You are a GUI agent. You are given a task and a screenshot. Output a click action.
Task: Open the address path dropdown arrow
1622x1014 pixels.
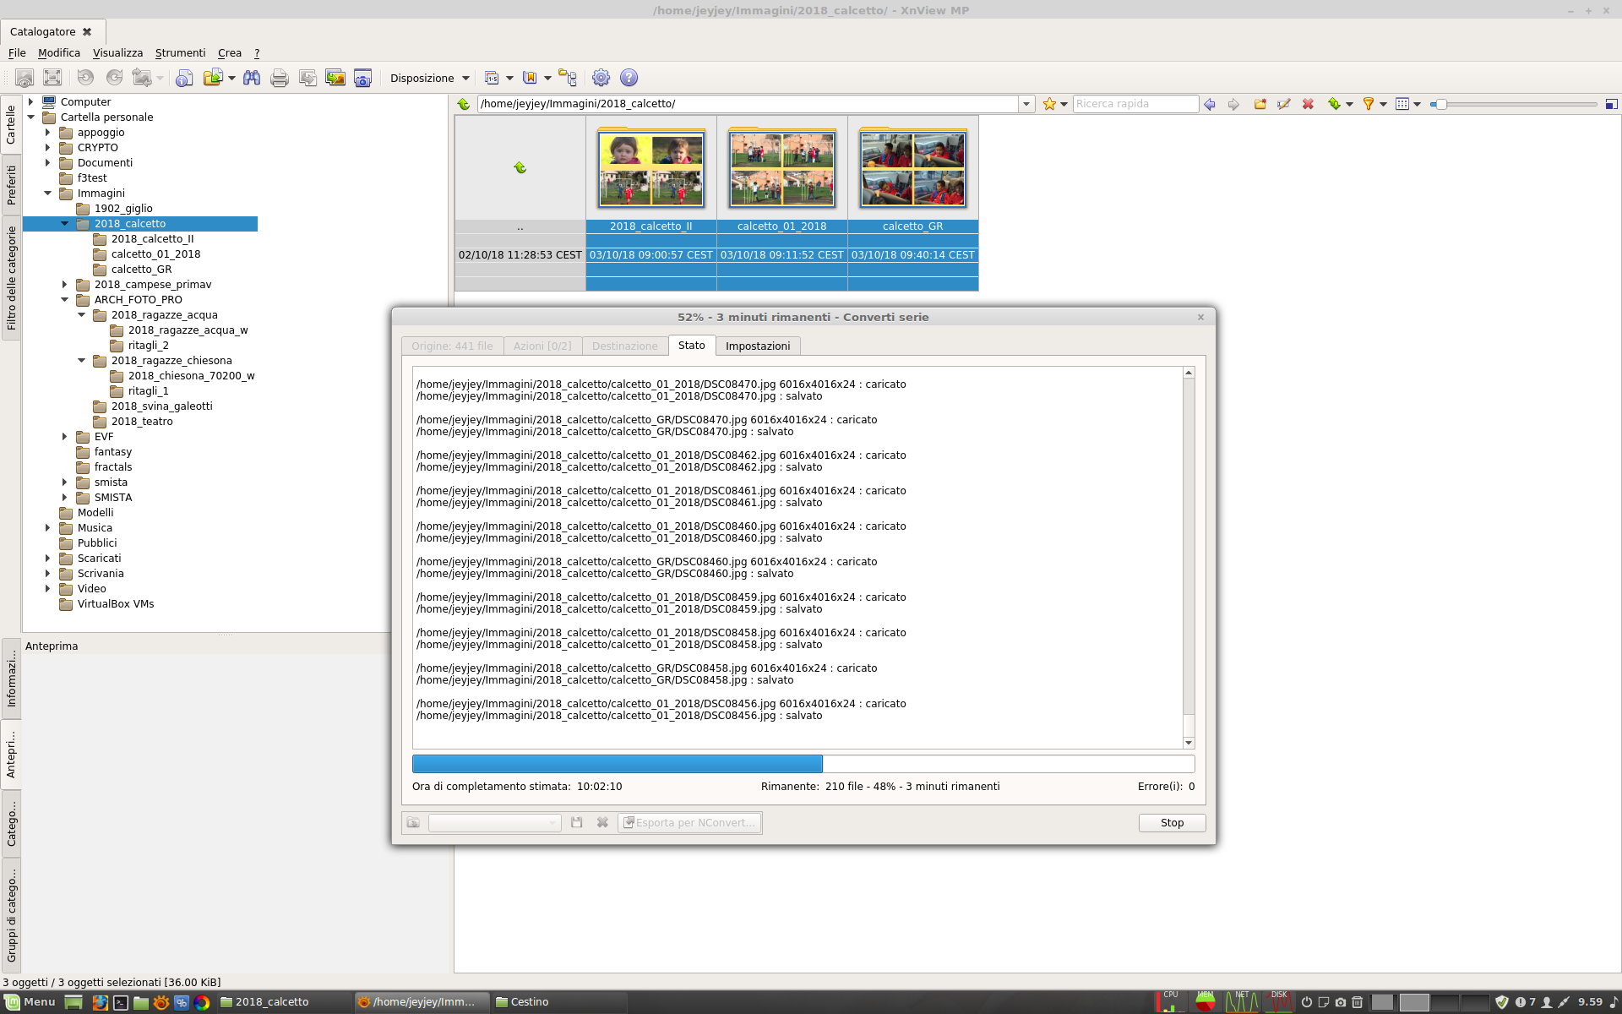1026,104
